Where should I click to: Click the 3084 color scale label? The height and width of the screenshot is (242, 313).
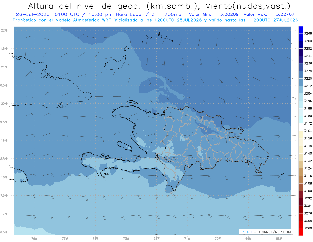tap(308, 206)
